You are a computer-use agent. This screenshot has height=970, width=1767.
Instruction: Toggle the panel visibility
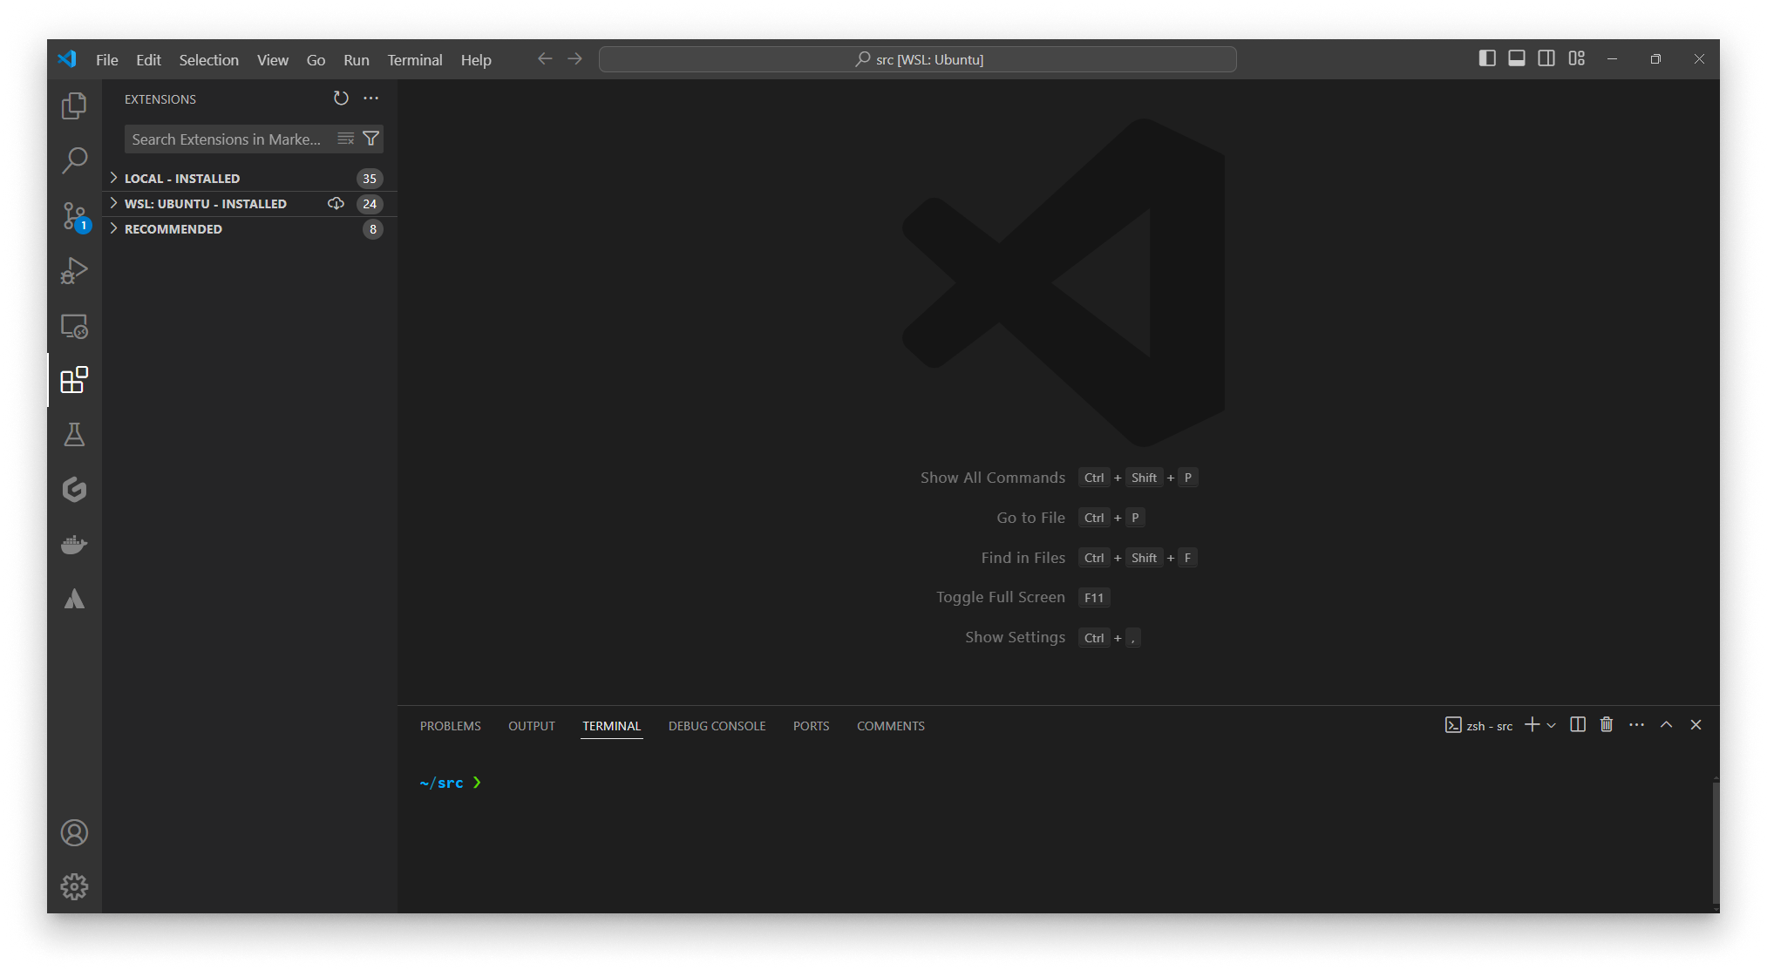pos(1517,58)
